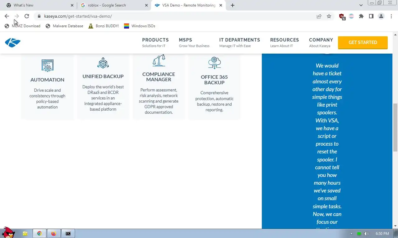Viewport: 398px width, 238px height.
Task: Open the MSPS Grow Your Business menu
Action: click(x=194, y=42)
